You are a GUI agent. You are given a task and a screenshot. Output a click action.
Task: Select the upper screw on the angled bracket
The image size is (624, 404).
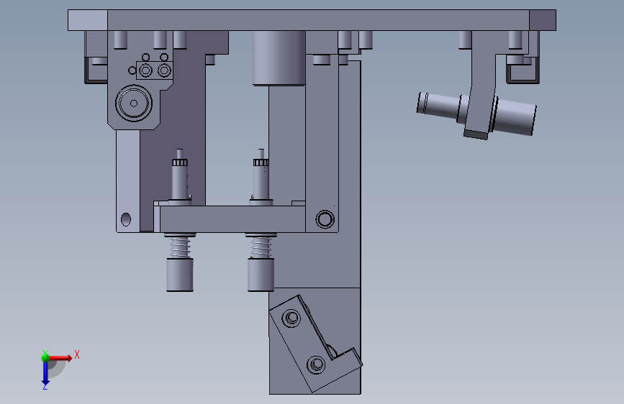[291, 318]
